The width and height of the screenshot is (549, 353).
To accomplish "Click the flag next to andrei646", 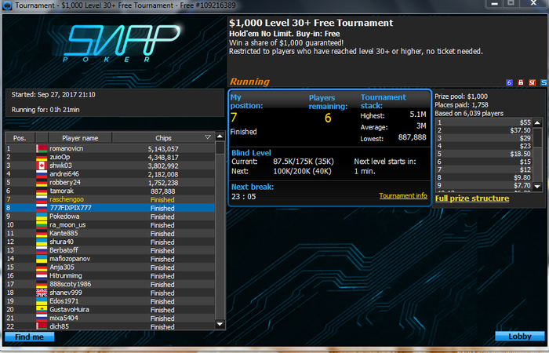I will (42, 174).
